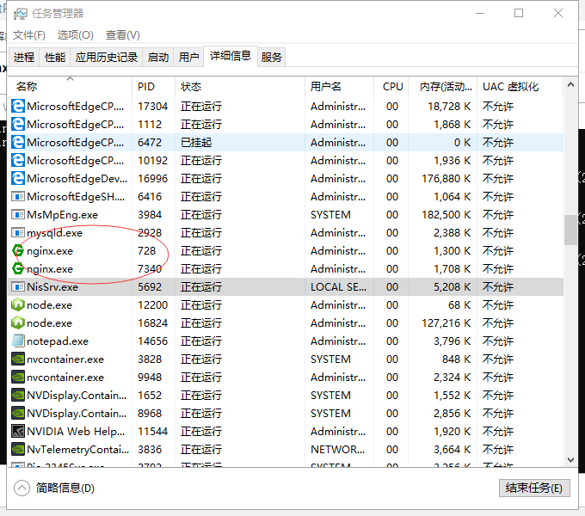This screenshot has height=516, width=585.
Task: Switch to the 进程 tab
Action: pyautogui.click(x=24, y=57)
